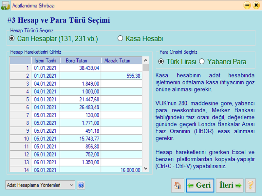262x196 pixels.
Task: Click empty Borç cell in row 2
Action: 80,76
